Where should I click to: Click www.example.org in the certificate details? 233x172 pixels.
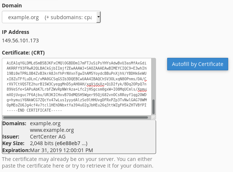click(52, 130)
